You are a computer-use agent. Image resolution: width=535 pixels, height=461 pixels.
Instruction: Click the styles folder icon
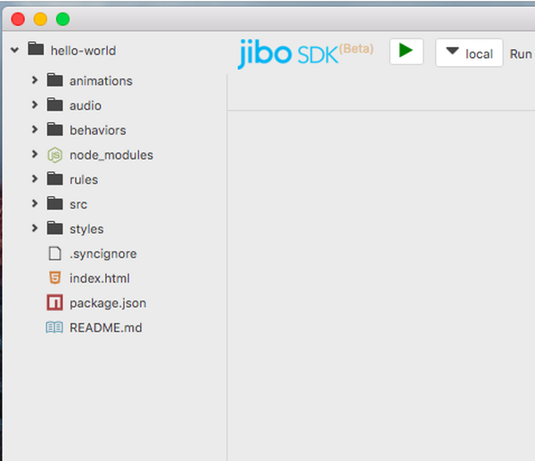55,229
